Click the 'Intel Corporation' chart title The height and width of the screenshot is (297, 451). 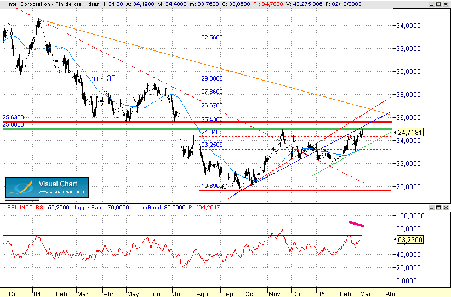pos(28,4)
